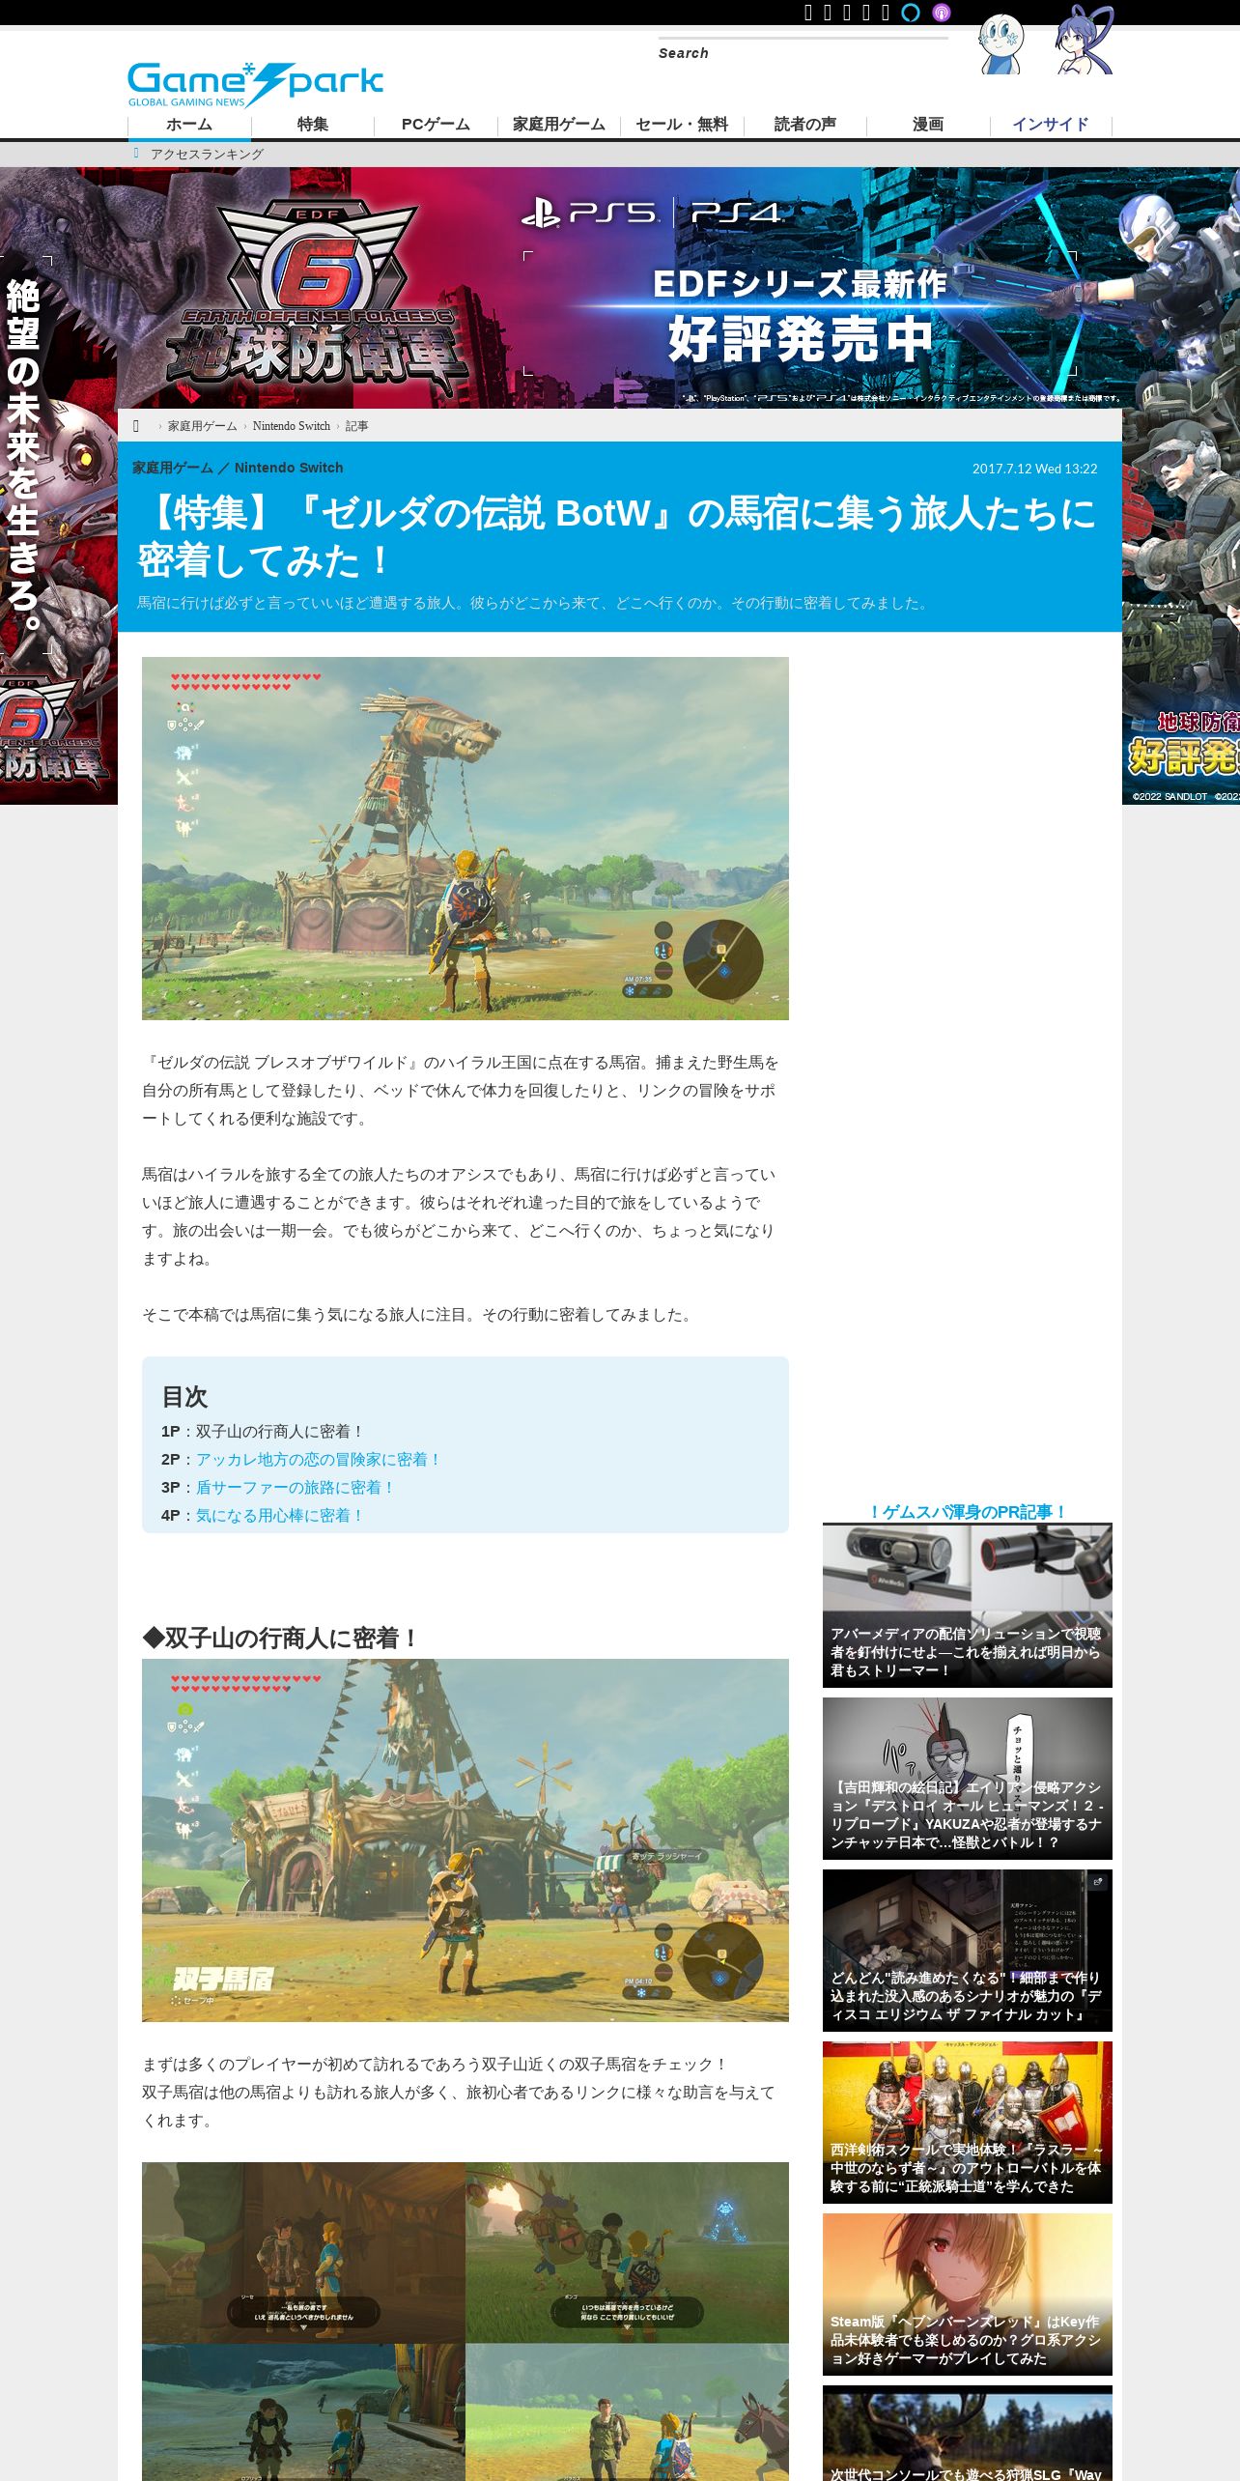Open ディスコ エリジウム ザ ファイナル カット card
The height and width of the screenshot is (2481, 1240).
point(968,1951)
